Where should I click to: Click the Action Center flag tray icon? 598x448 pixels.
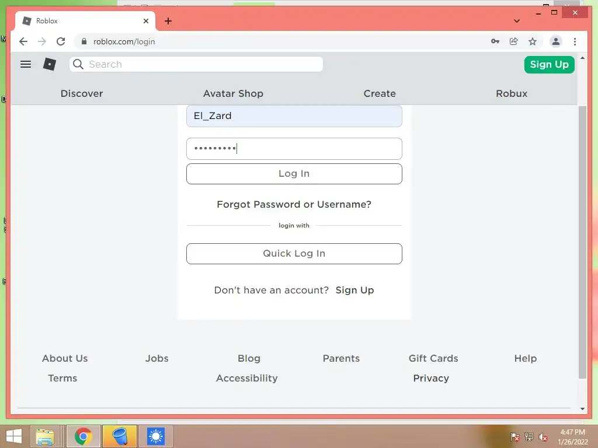pyautogui.click(x=514, y=436)
